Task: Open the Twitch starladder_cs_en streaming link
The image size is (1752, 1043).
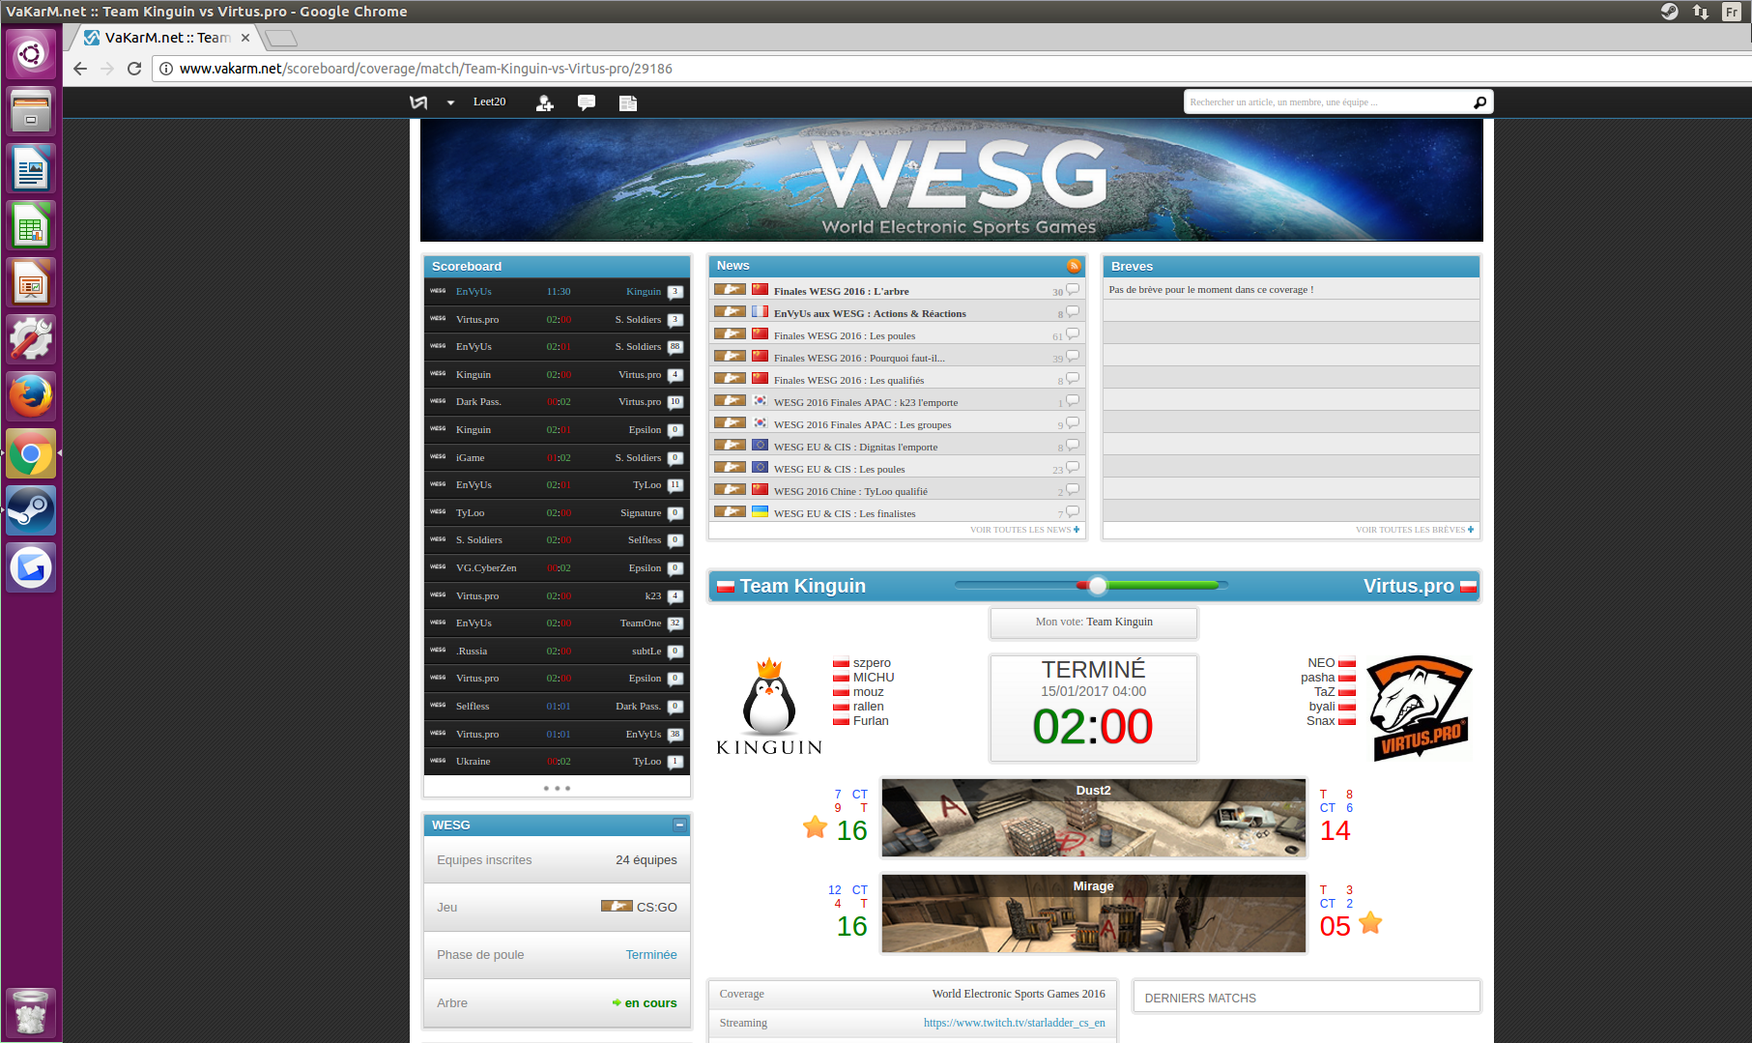Action: 1015,1023
